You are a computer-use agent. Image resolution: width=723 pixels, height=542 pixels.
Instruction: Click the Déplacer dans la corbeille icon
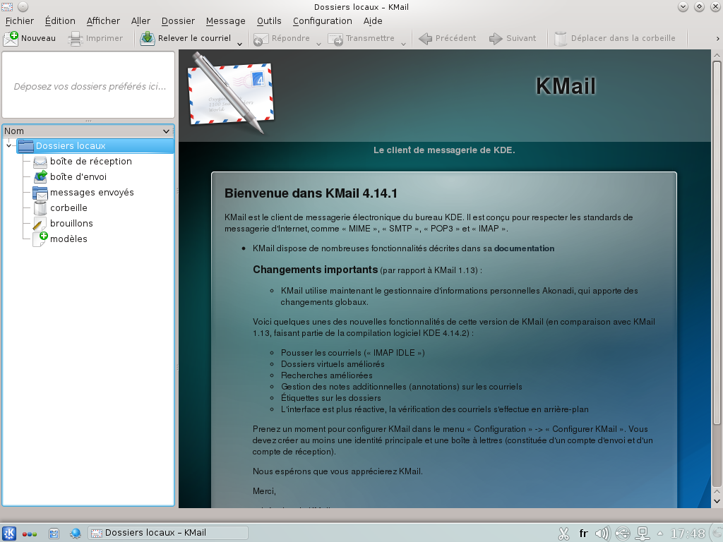click(x=560, y=38)
